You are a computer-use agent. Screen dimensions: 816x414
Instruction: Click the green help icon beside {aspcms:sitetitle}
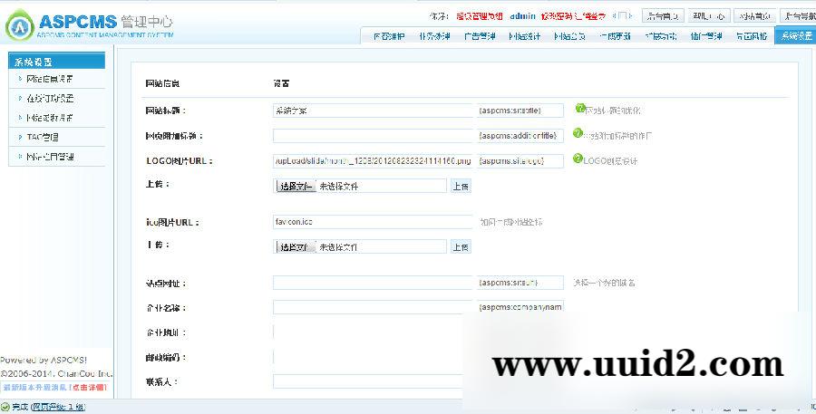point(580,108)
